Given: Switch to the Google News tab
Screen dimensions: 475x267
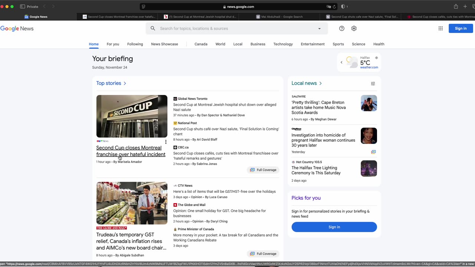Looking at the screenshot, I should pyautogui.click(x=38, y=17).
